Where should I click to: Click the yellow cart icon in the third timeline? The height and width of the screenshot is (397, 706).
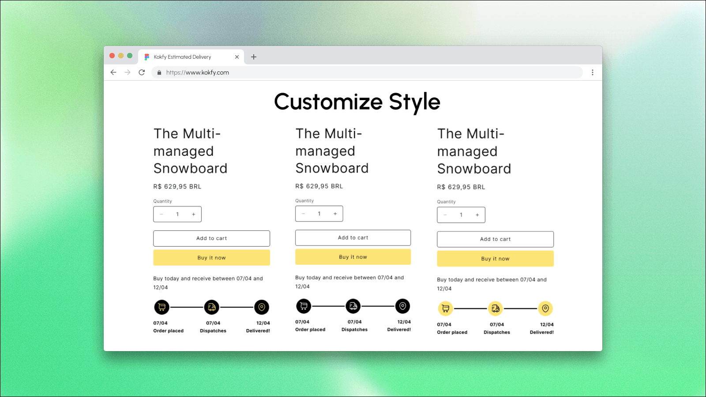[x=446, y=309]
